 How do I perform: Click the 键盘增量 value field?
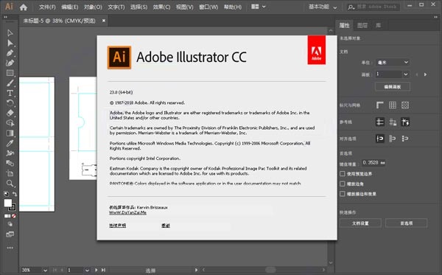coord(373,163)
